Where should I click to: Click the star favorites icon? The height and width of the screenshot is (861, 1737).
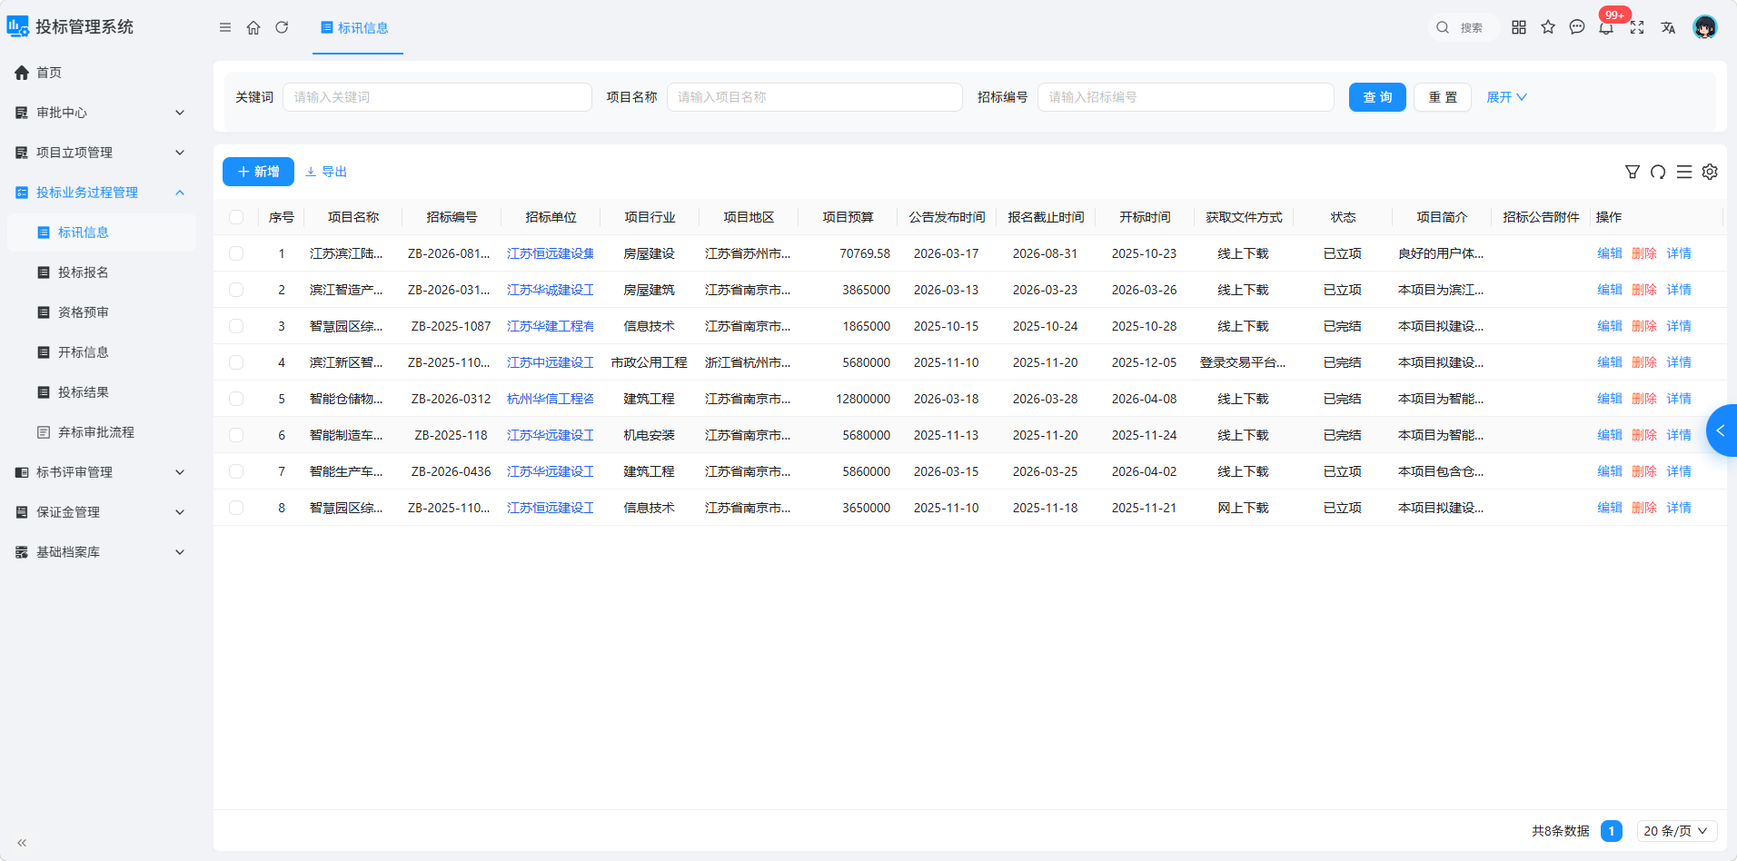click(x=1548, y=27)
